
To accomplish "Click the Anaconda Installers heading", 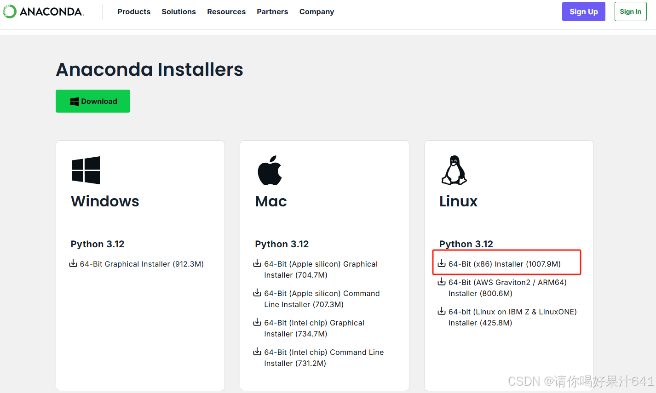I will (150, 69).
